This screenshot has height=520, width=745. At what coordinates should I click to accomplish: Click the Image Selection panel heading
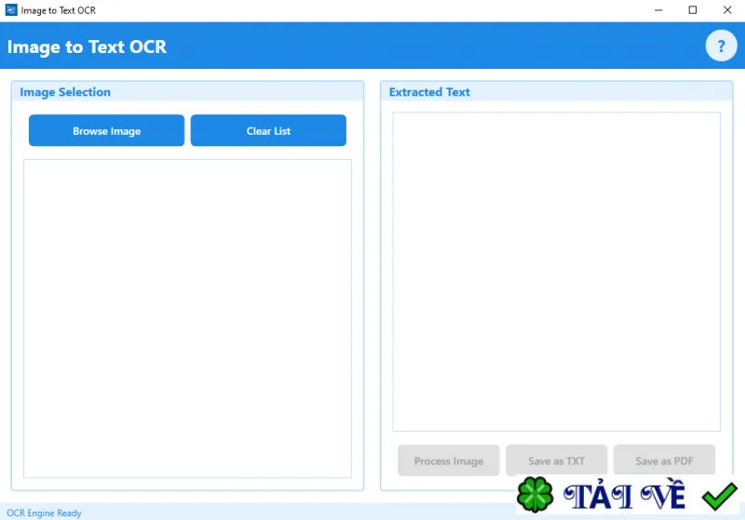coord(65,92)
